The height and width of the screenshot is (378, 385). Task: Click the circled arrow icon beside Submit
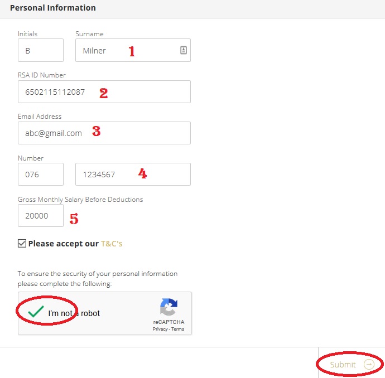pos(369,365)
